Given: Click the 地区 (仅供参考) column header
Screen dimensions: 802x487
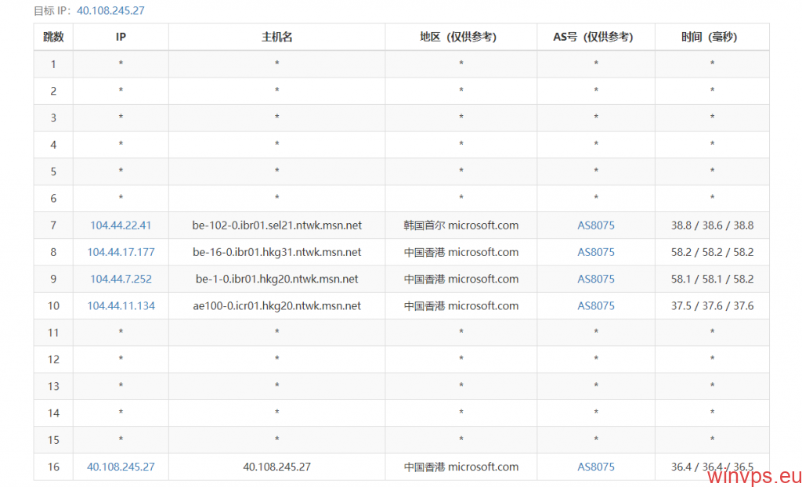Looking at the screenshot, I should click(461, 37).
